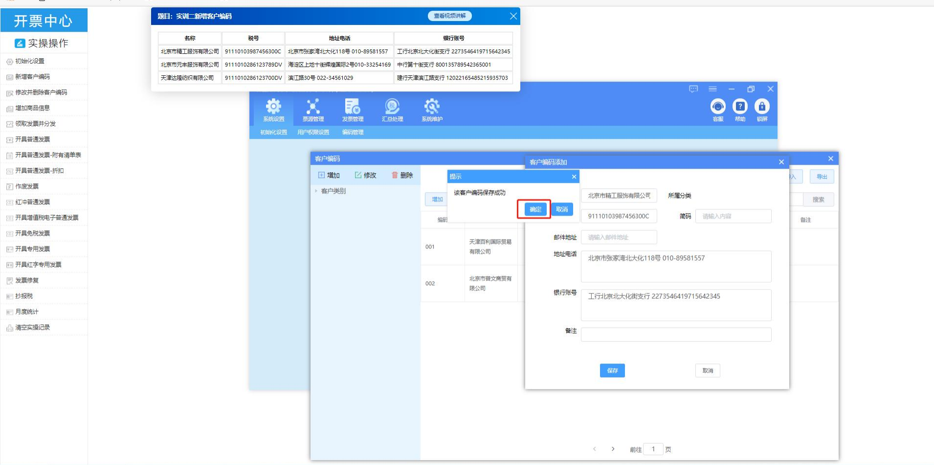Open the 系统设置 gear icon
Viewport: 934px width, 465px height.
273,107
